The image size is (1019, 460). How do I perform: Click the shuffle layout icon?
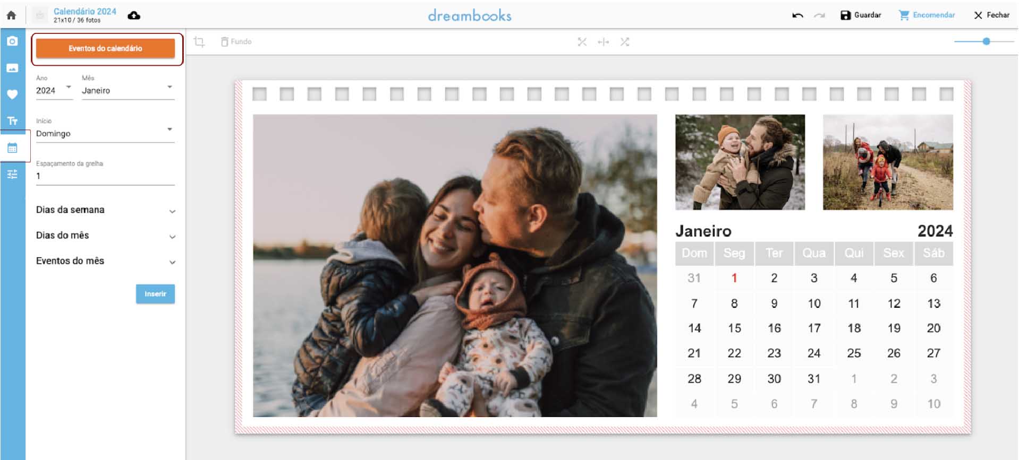point(625,42)
